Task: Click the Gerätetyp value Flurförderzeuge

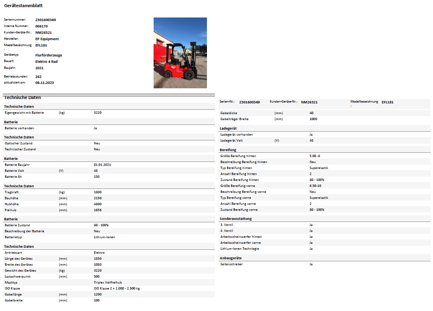Action: point(49,55)
